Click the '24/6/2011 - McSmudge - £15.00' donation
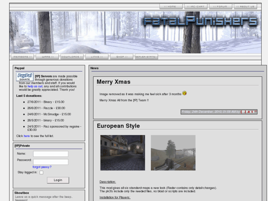 [x=49, y=114]
